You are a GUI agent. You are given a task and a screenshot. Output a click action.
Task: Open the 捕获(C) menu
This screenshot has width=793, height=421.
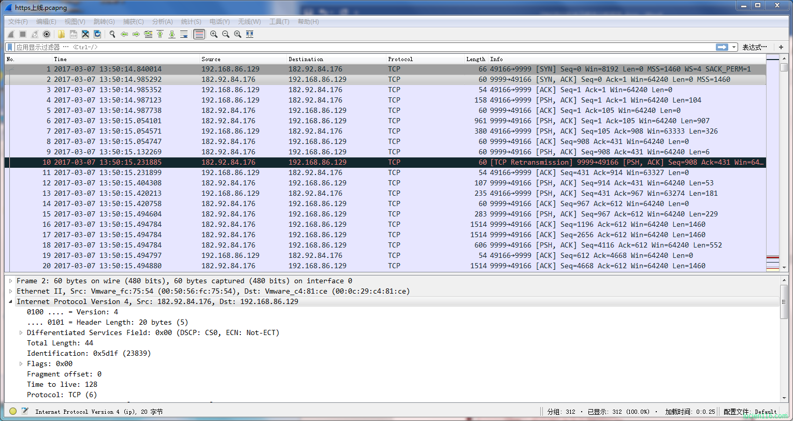[133, 22]
